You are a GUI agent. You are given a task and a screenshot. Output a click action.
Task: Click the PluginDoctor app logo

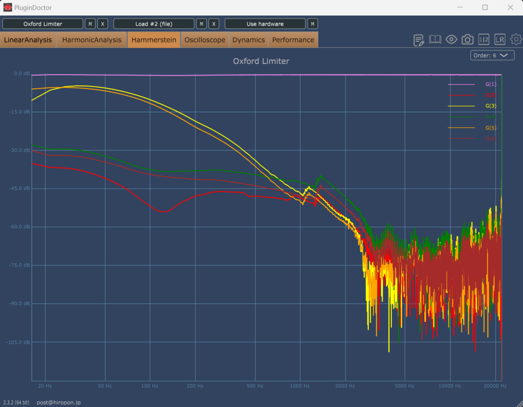click(x=7, y=7)
